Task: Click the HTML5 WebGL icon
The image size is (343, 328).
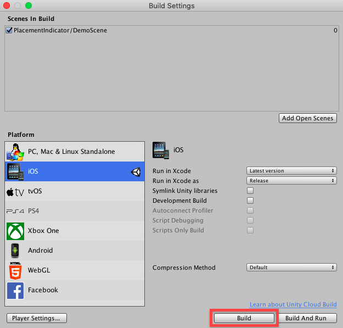Action: pos(15,271)
